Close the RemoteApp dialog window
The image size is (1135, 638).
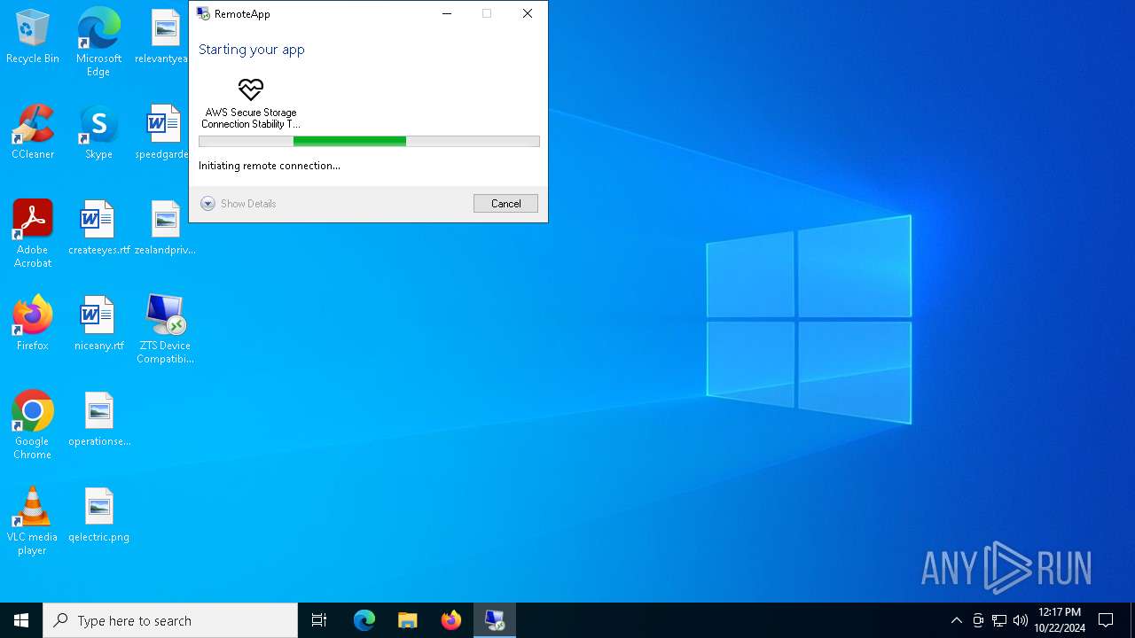coord(528,13)
